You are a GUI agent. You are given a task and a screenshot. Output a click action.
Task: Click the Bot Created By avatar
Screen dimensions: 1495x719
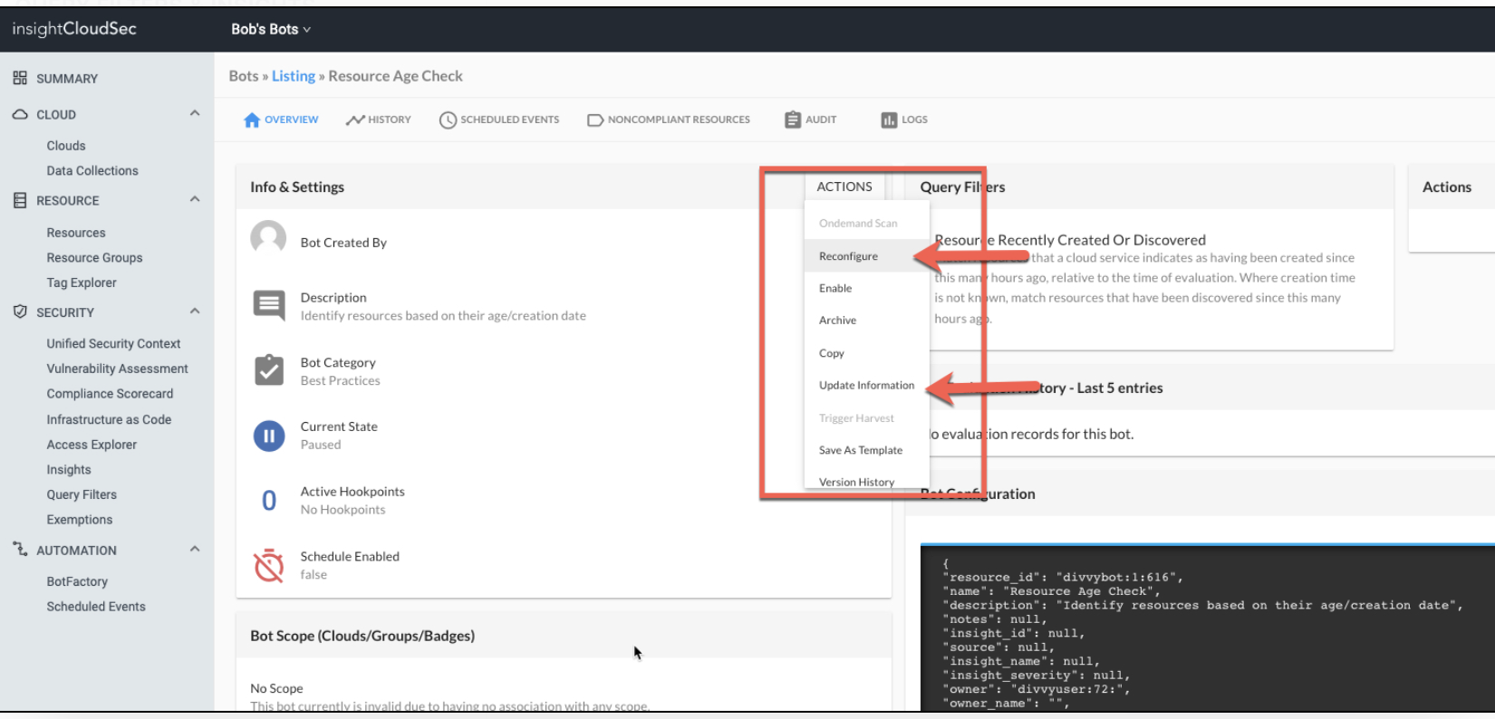(268, 238)
